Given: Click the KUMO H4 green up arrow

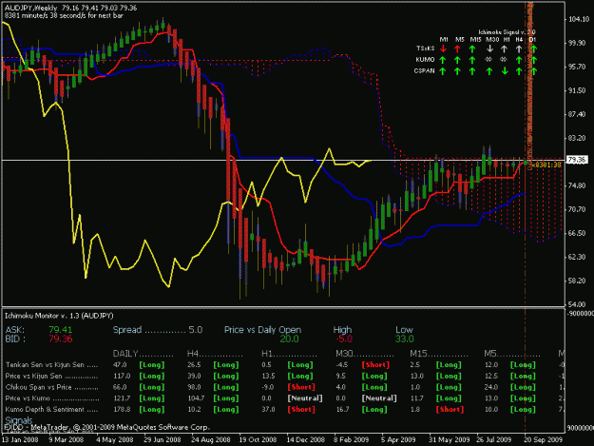Looking at the screenshot, I should tap(519, 60).
